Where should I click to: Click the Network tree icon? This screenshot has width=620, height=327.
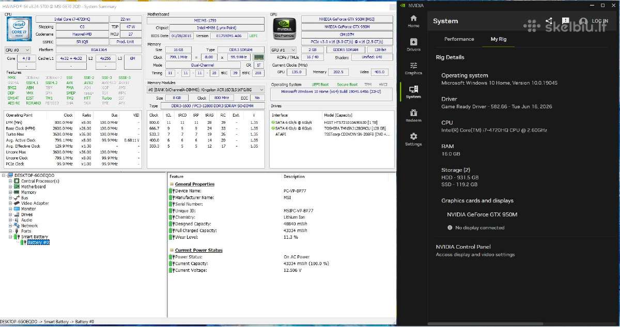coord(17,226)
